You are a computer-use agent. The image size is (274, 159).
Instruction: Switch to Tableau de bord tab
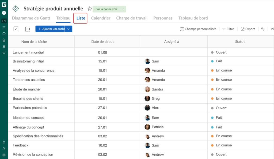tap(193, 18)
